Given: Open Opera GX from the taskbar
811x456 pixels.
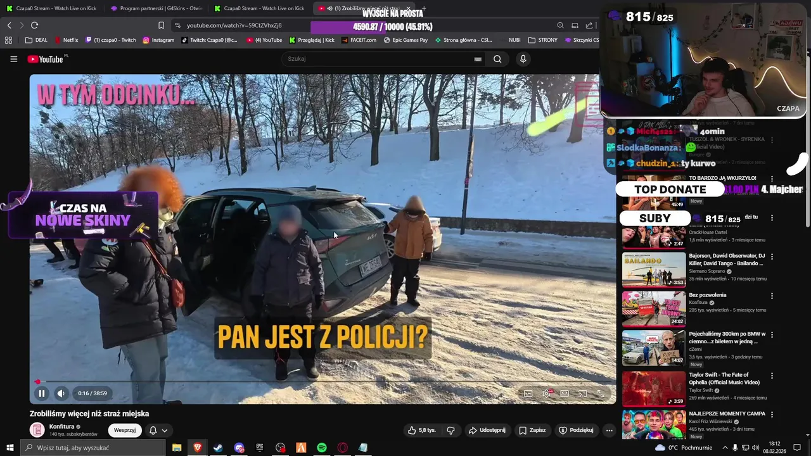Looking at the screenshot, I should pos(343,448).
